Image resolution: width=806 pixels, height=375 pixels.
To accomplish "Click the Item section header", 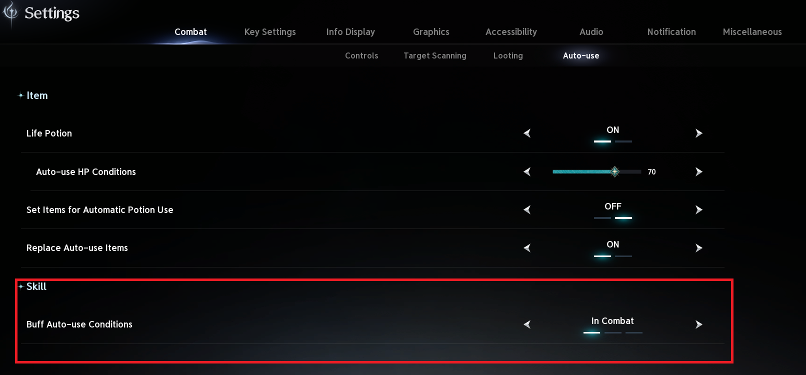I will 37,95.
